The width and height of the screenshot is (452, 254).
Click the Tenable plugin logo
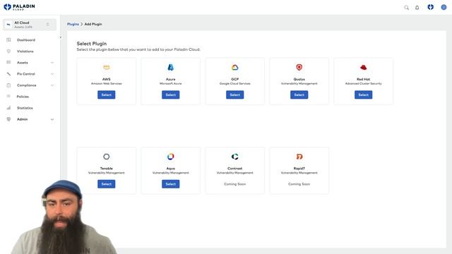(107, 157)
